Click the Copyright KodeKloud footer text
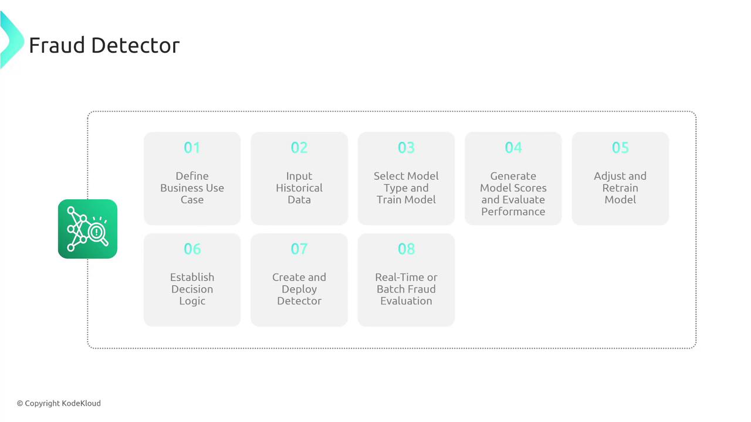 tap(59, 403)
